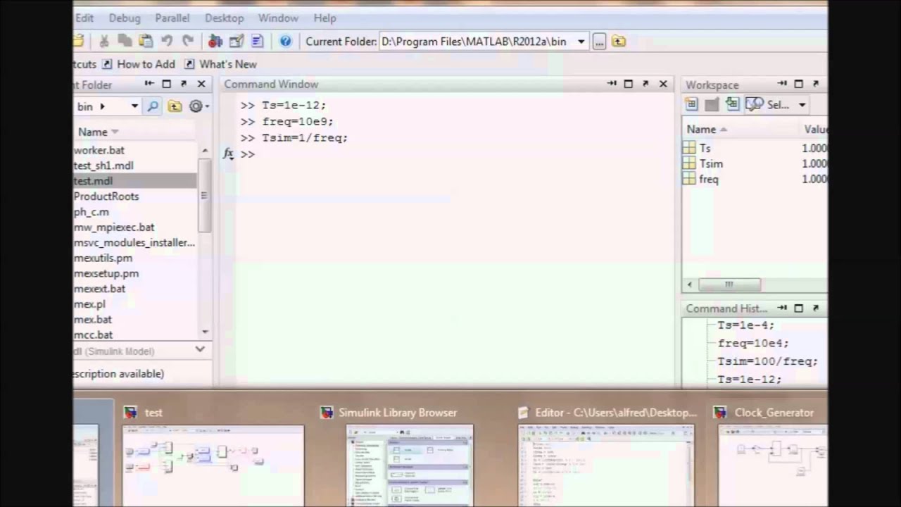The image size is (901, 507).
Task: Select Tsim=100/freq; in Command History
Action: [768, 361]
